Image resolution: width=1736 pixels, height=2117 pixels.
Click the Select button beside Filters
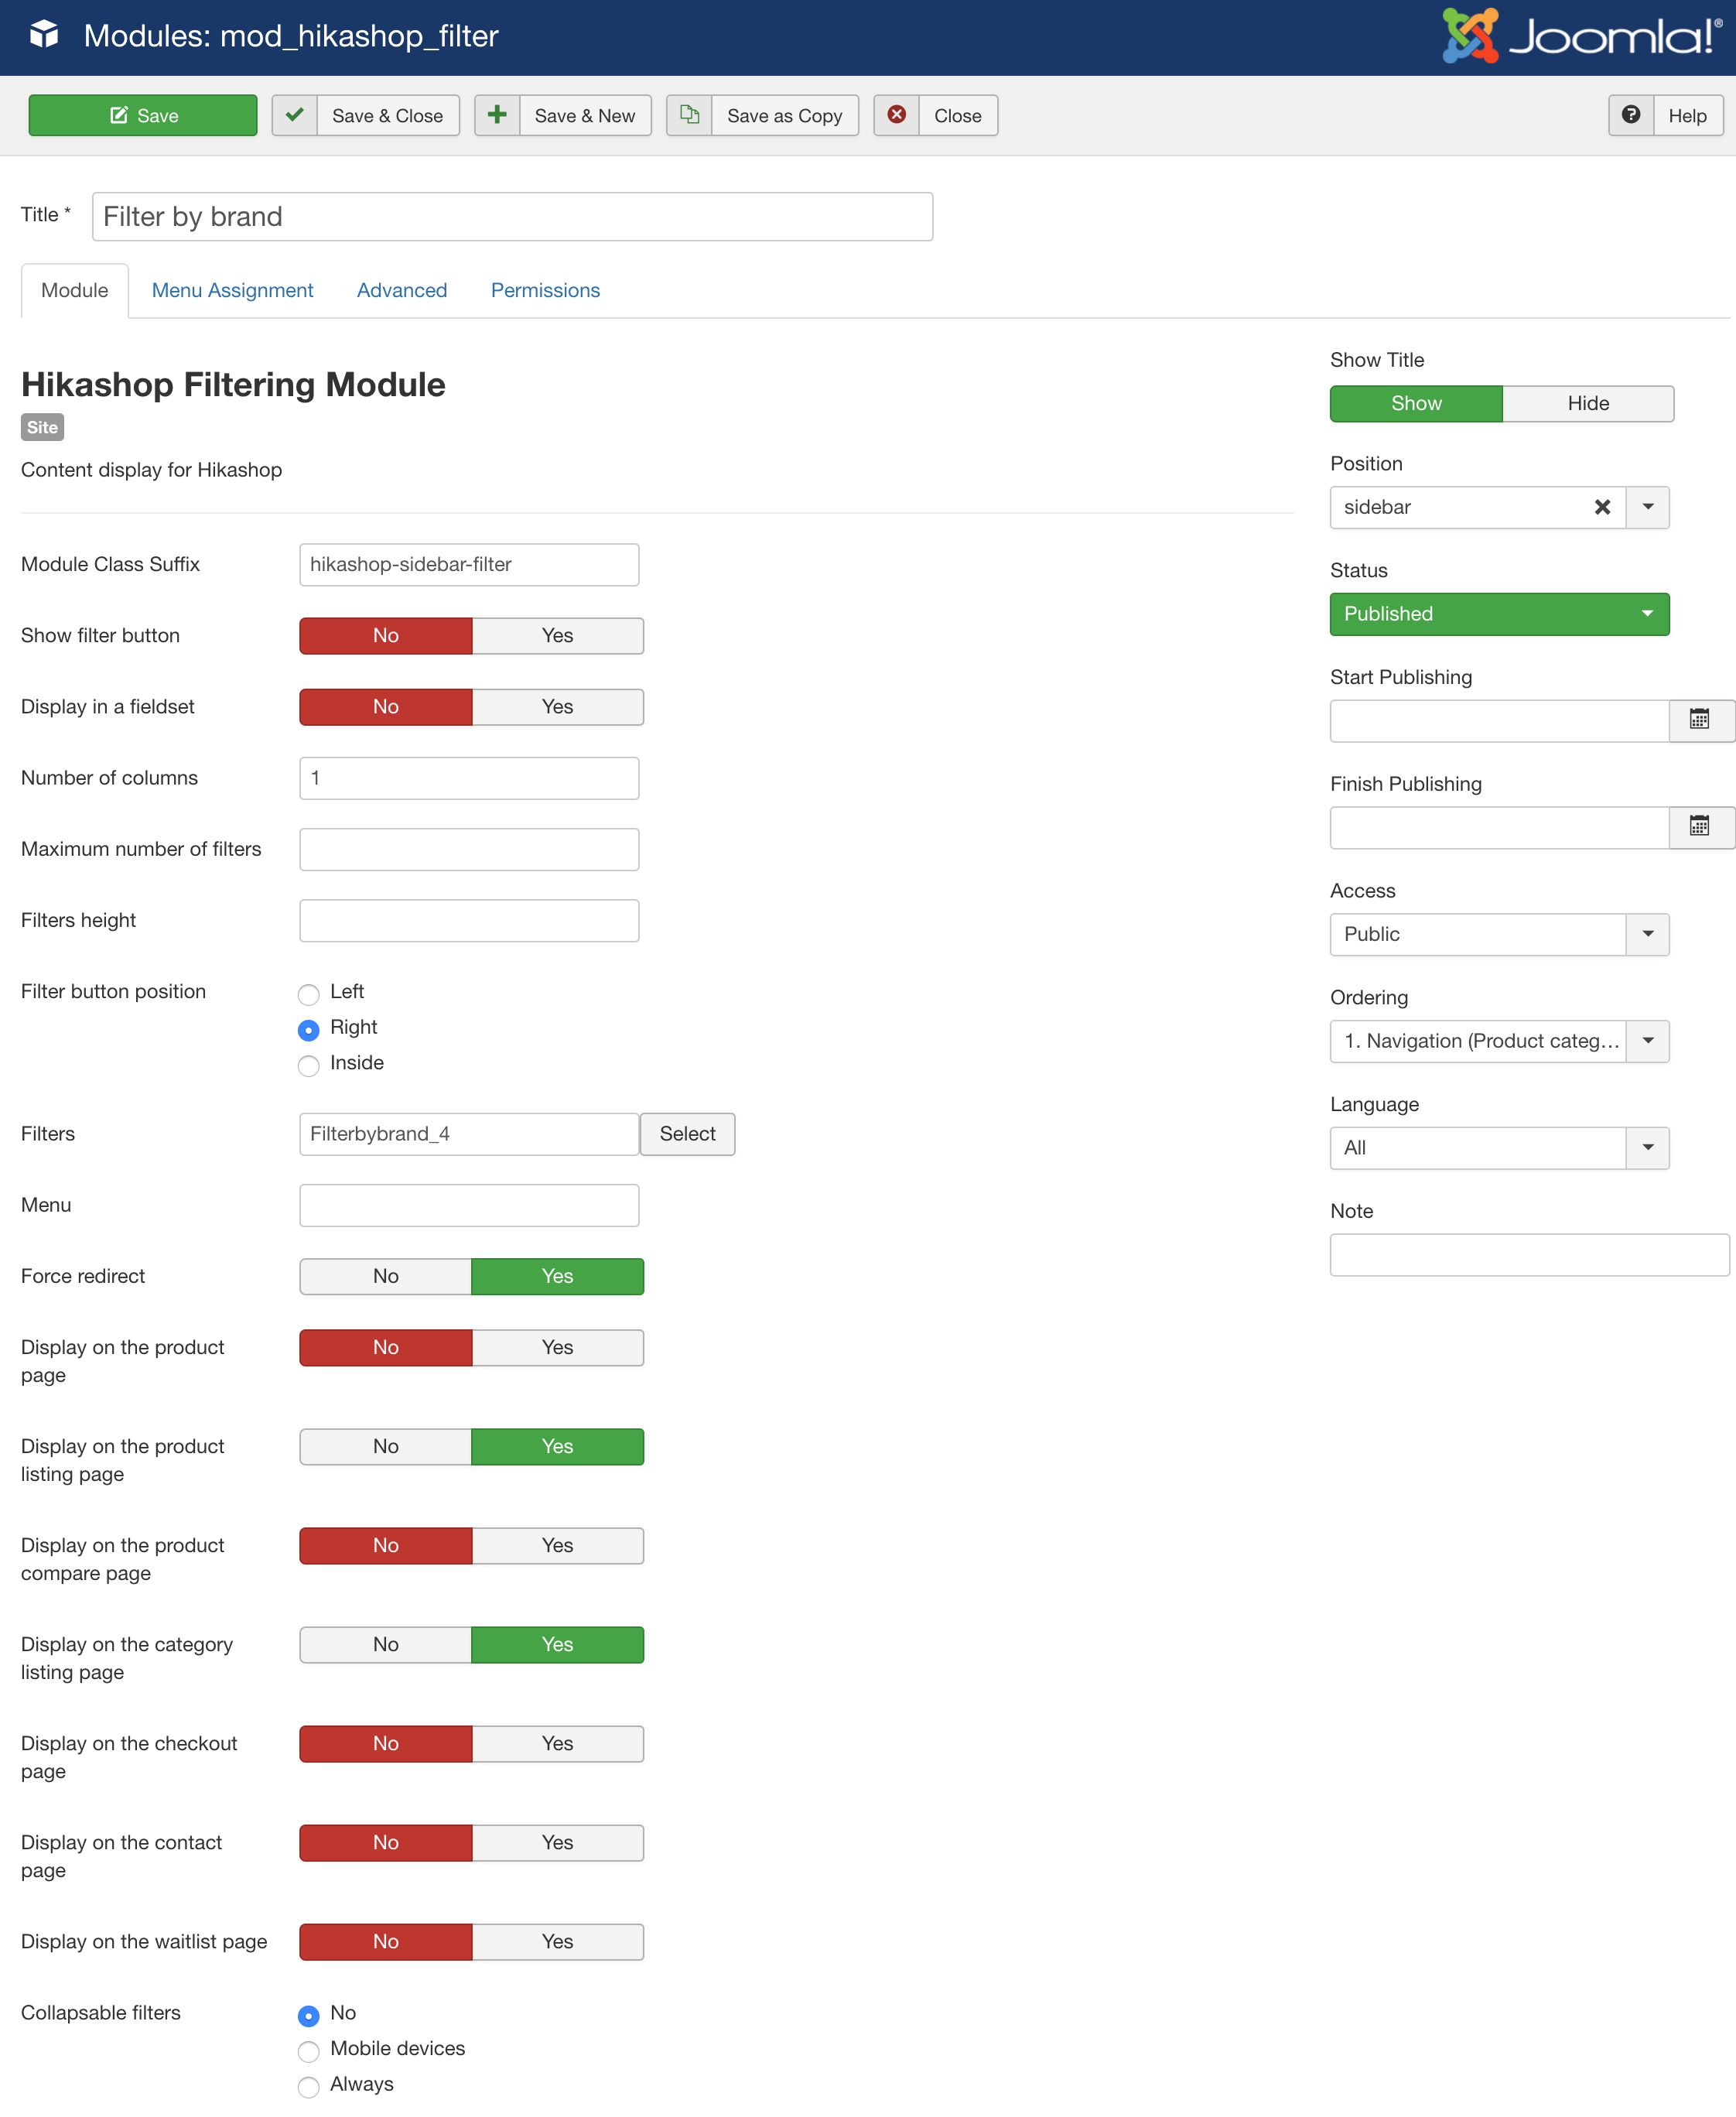(687, 1134)
